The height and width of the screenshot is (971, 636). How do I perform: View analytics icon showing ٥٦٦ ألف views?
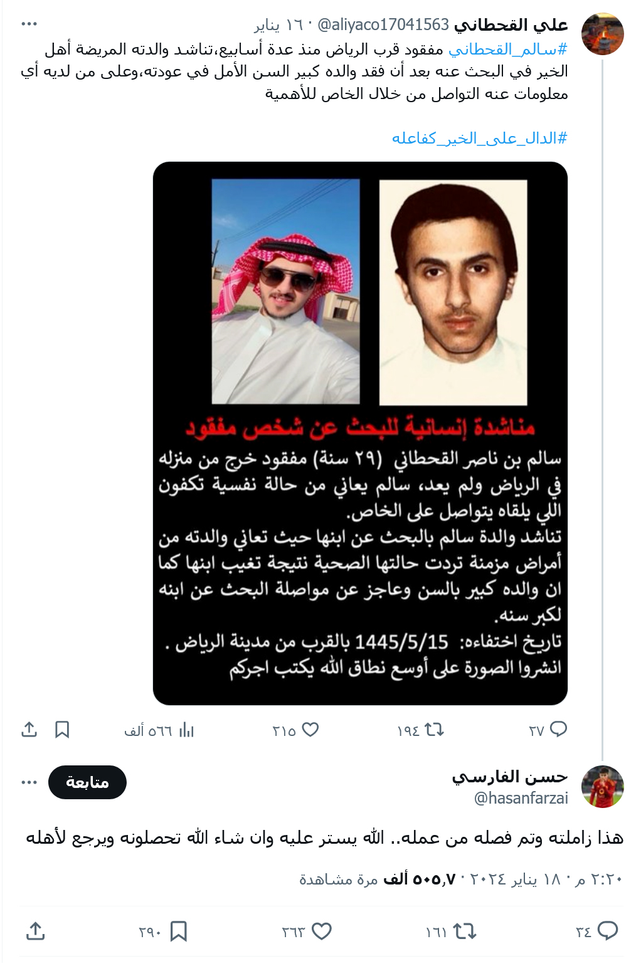(x=186, y=730)
